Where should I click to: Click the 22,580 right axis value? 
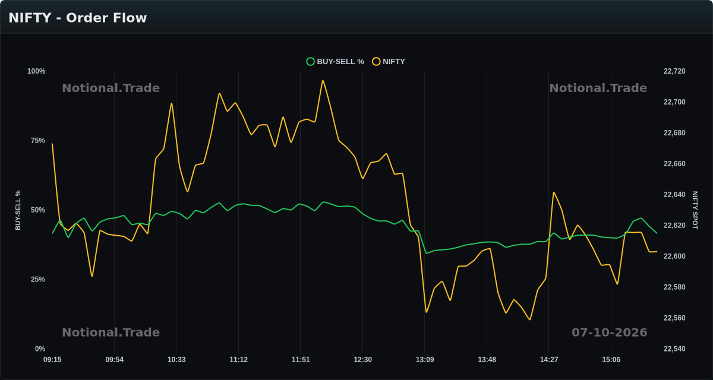click(x=674, y=287)
